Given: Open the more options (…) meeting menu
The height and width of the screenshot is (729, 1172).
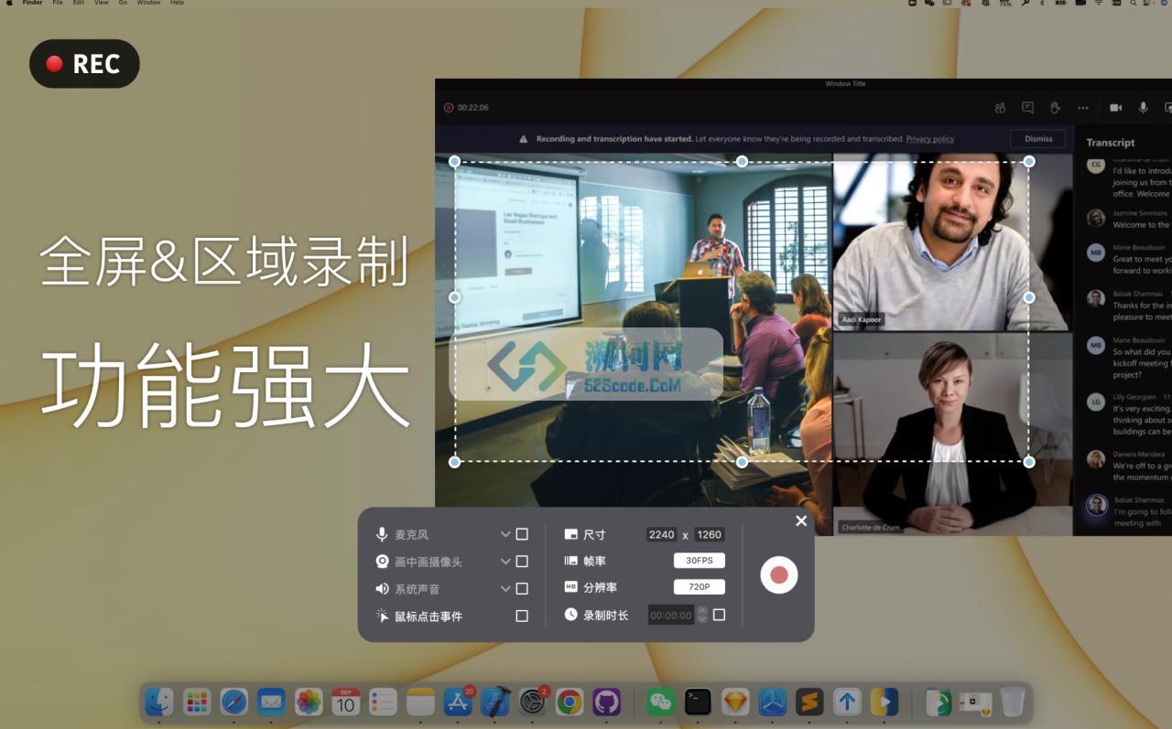Looking at the screenshot, I should pyautogui.click(x=1083, y=108).
